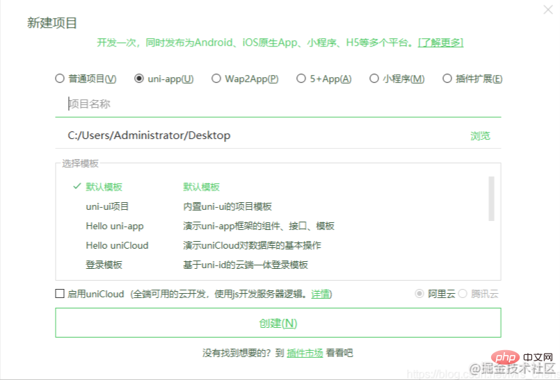Screen dimensions: 560x380
Task: Open the 插件市场 link
Action: click(x=305, y=353)
